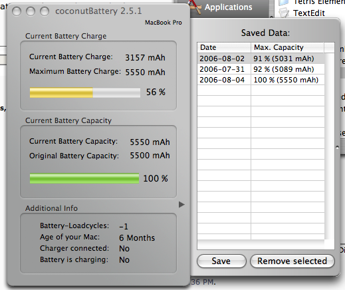Open Applications in the Finder sidebar
Screen dimensions: 345x290
click(228, 7)
